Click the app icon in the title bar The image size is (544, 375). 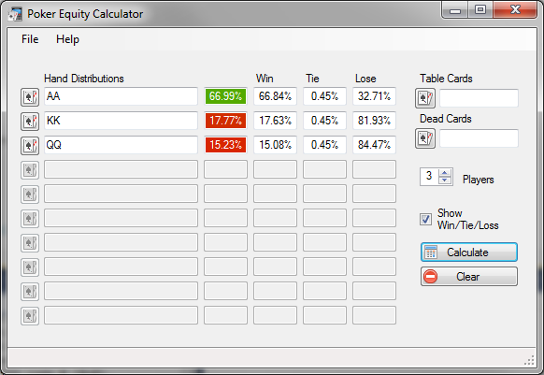click(15, 14)
